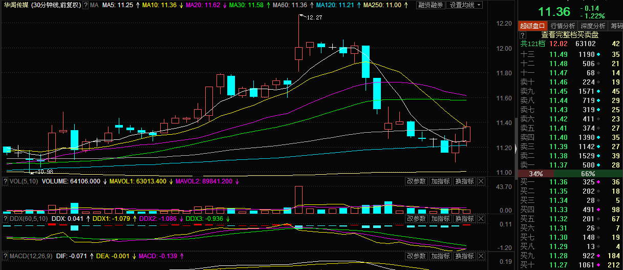Select MA5 value 11.25 label
623x270 pixels.
pos(118,5)
